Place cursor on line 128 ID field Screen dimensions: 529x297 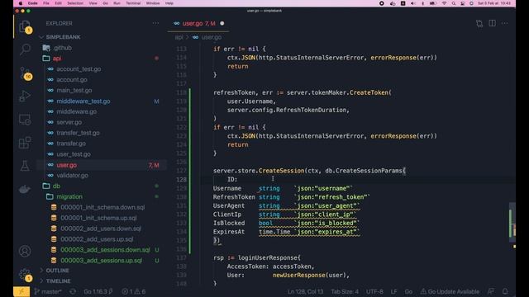232,180
